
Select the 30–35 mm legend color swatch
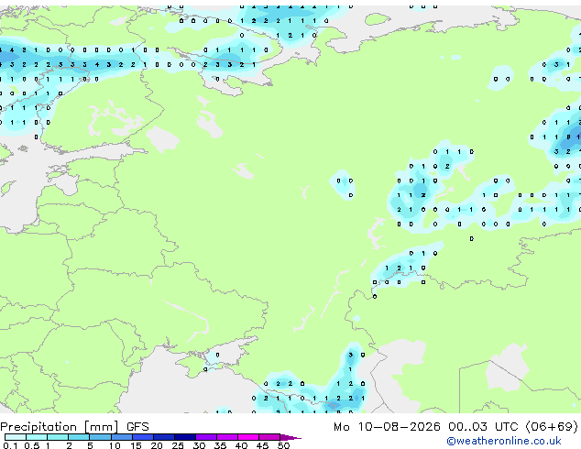coord(205,437)
